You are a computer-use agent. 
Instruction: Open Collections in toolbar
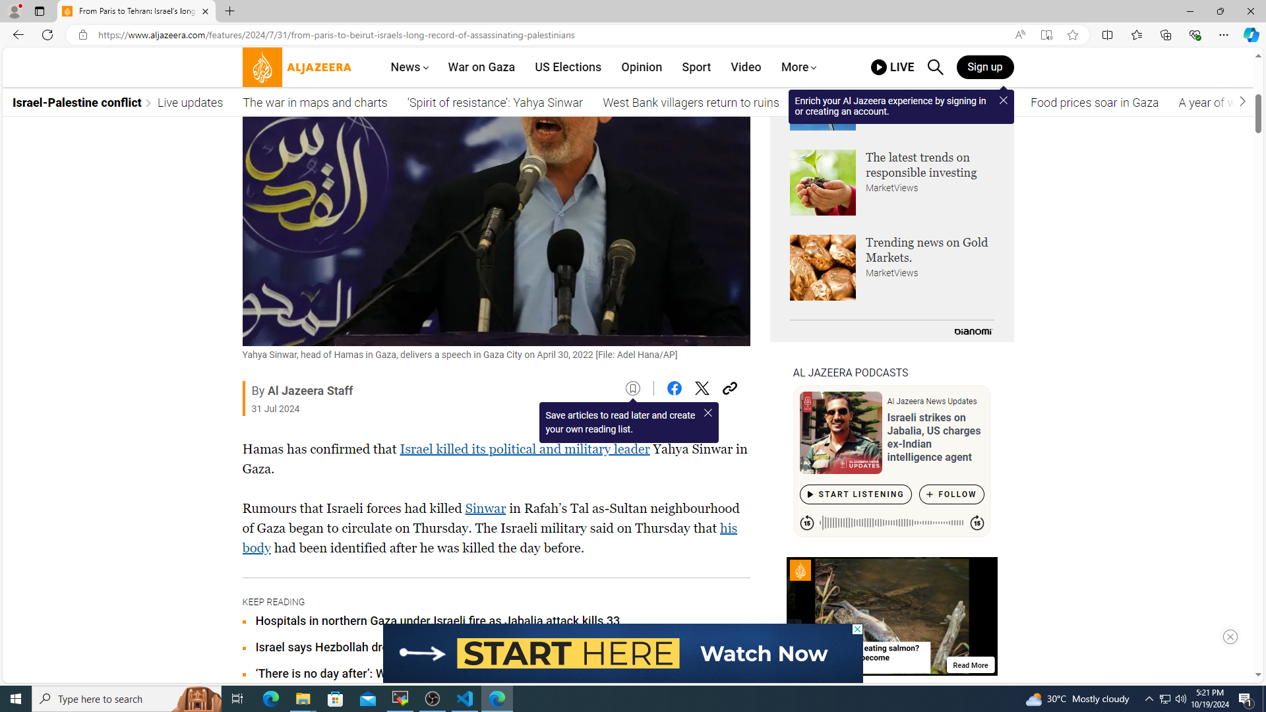[1165, 35]
